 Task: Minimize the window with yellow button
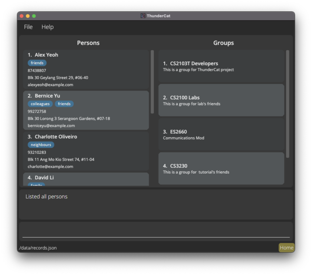click(x=28, y=16)
